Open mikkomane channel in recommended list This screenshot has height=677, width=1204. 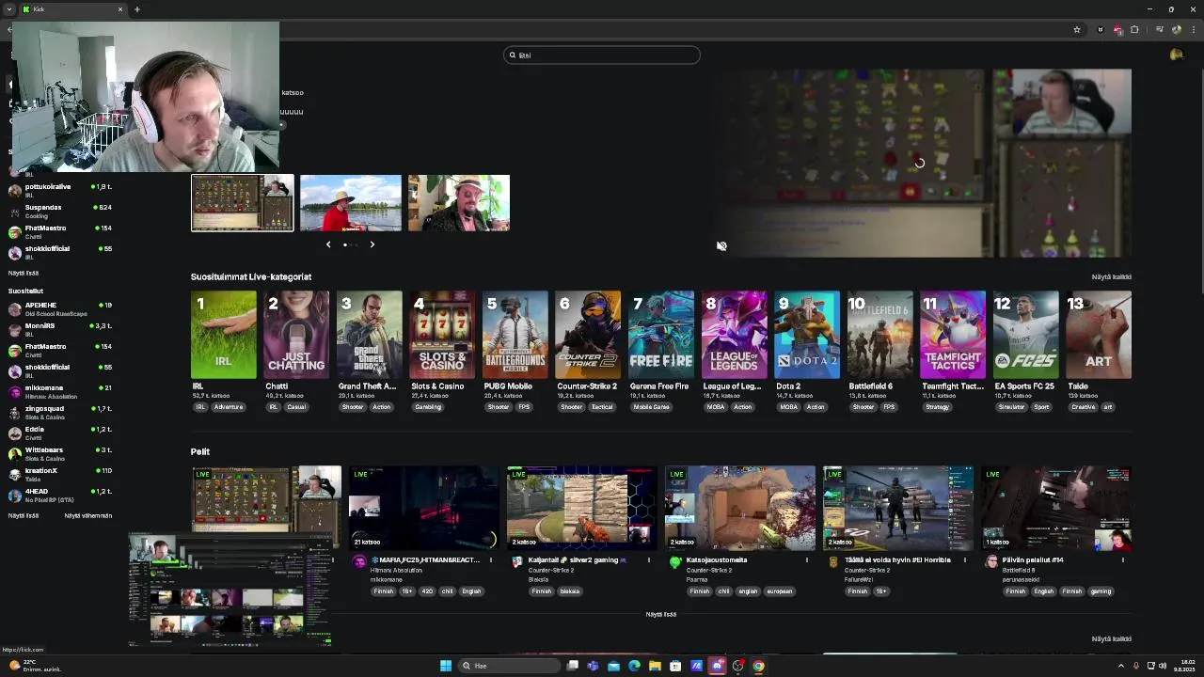[60, 391]
